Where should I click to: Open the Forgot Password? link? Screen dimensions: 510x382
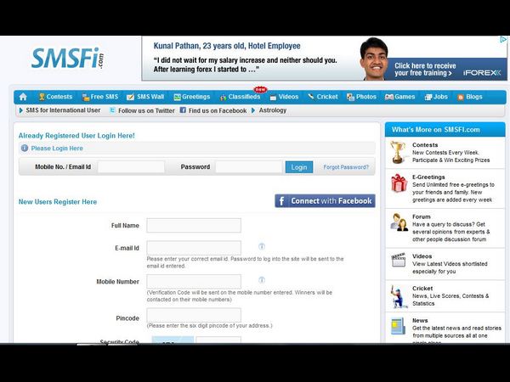pos(346,167)
